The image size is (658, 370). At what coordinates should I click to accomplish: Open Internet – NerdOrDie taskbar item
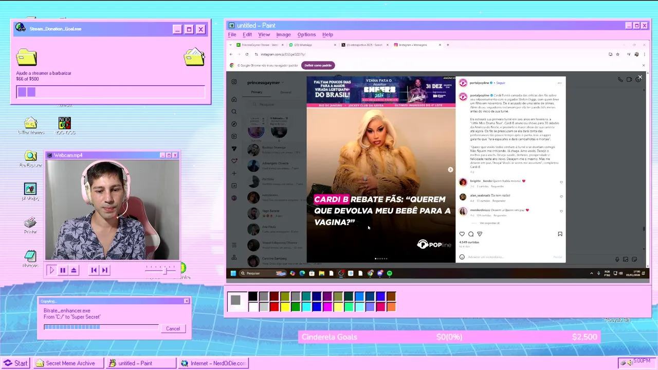click(213, 363)
